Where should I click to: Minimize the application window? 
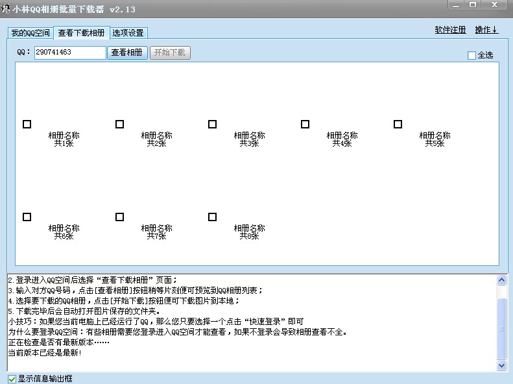click(456, 5)
